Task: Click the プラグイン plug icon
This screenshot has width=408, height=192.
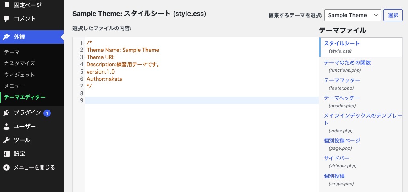Action: point(6,113)
